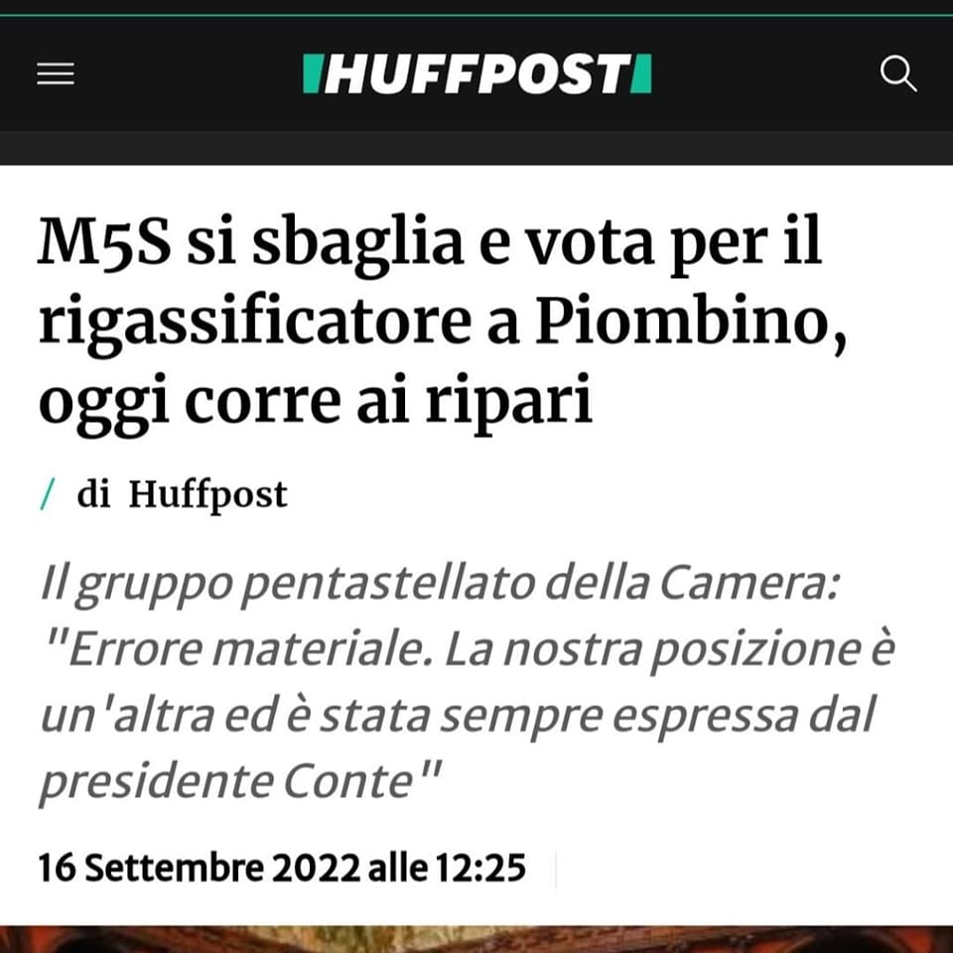This screenshot has height=953, width=953.
Task: Open search with the magnifier icon
Action: (898, 73)
